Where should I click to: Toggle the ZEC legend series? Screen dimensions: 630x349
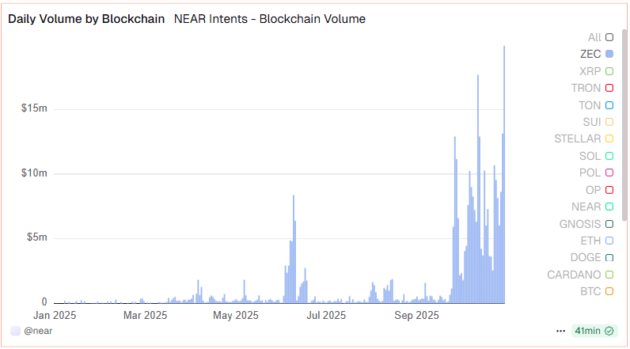(x=609, y=54)
